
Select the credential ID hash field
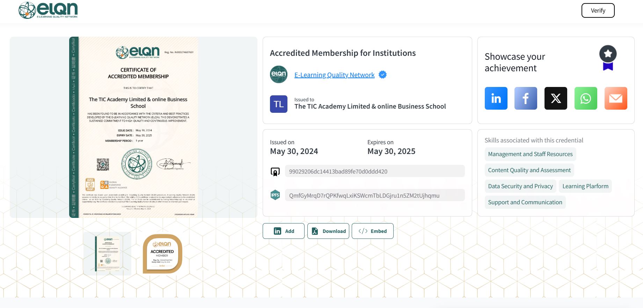point(375,171)
